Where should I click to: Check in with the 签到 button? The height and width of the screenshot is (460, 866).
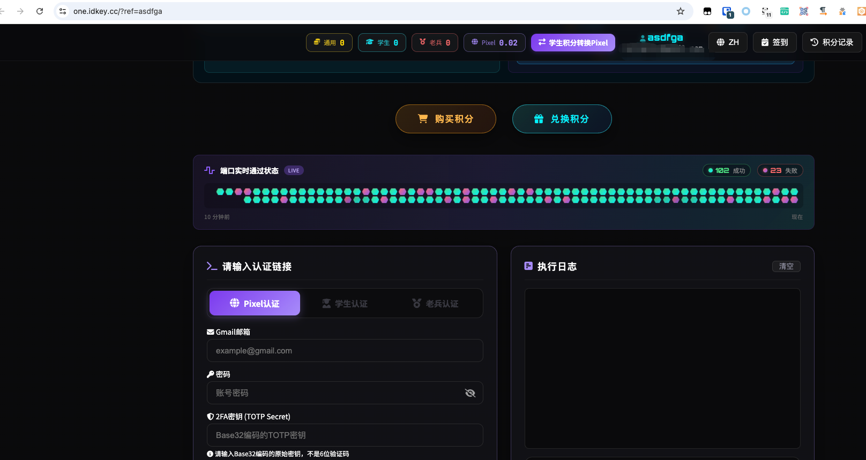774,42
